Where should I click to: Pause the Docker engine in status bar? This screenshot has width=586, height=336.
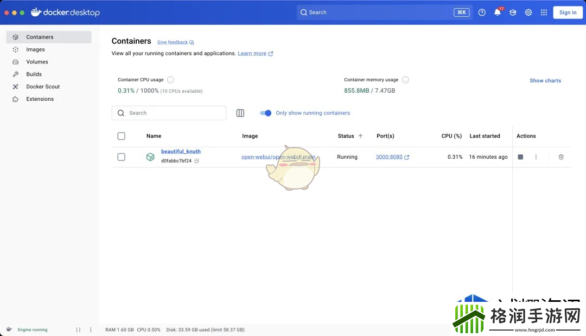pos(78,329)
